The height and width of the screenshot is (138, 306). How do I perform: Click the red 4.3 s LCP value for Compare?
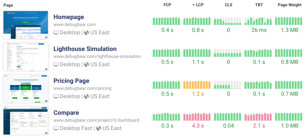click(x=198, y=126)
